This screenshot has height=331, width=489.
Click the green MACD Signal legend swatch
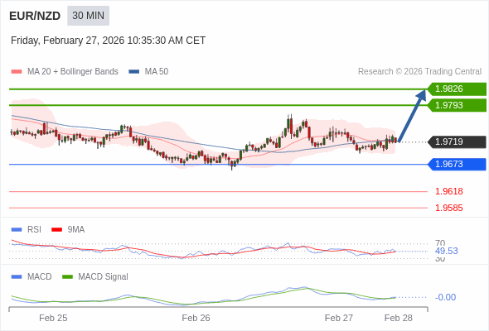(x=67, y=277)
